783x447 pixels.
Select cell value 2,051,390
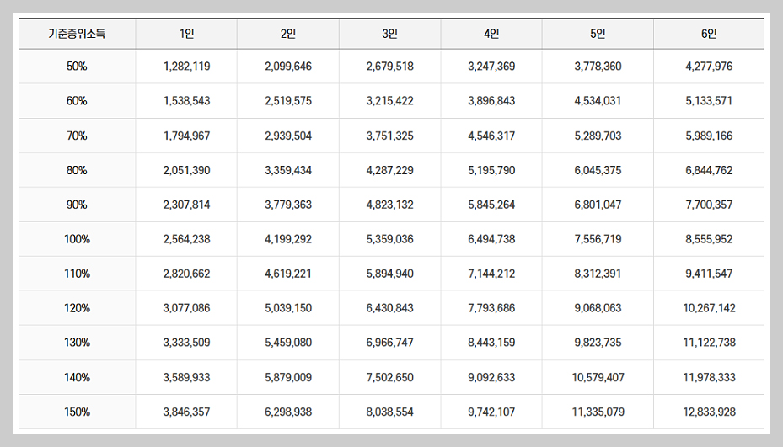(x=187, y=170)
